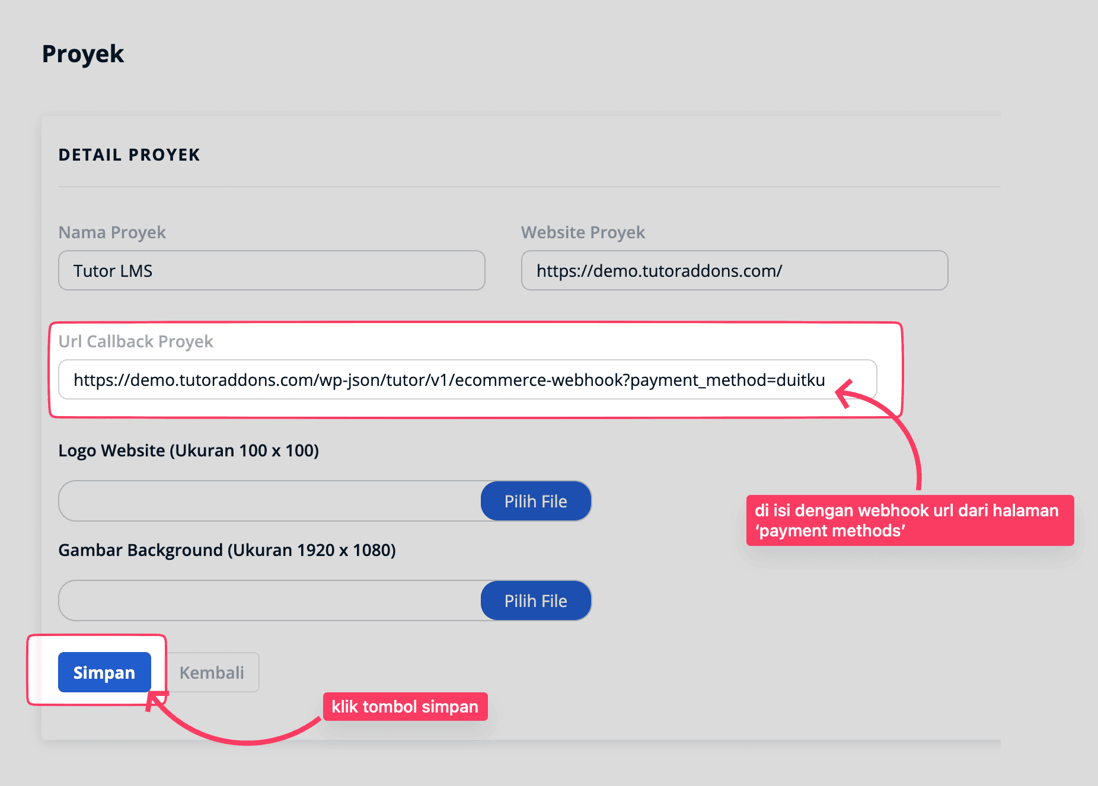The width and height of the screenshot is (1098, 786).
Task: Click the red 'klik tombol simpan' annotation
Action: click(x=405, y=707)
